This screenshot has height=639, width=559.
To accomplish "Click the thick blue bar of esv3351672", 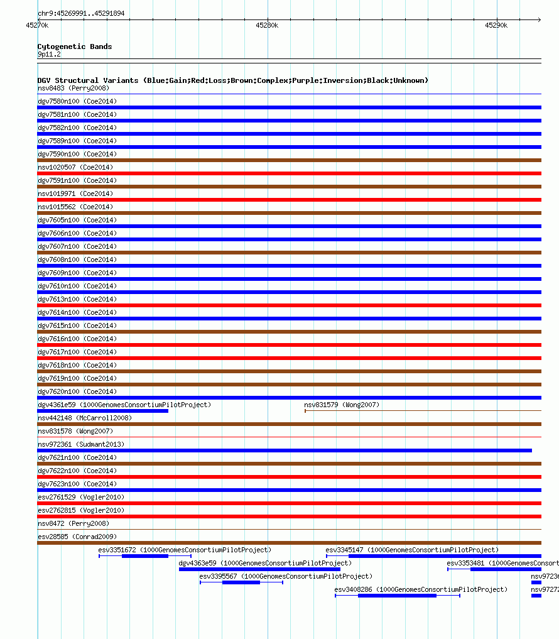I will (145, 556).
